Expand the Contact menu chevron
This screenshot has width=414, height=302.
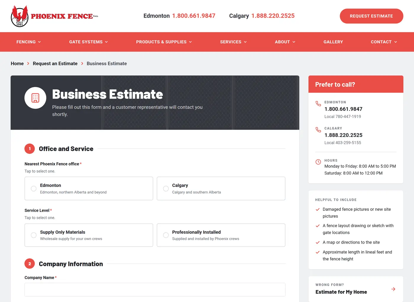click(395, 42)
